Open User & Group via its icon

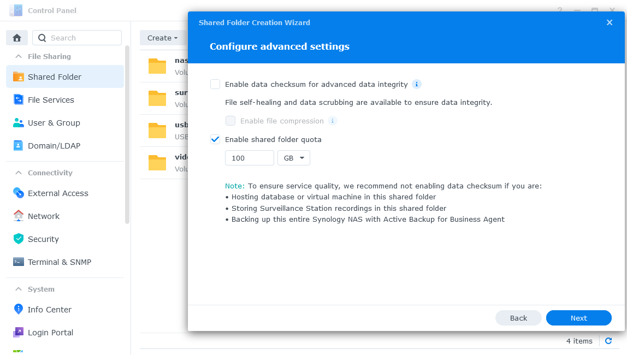coord(19,123)
